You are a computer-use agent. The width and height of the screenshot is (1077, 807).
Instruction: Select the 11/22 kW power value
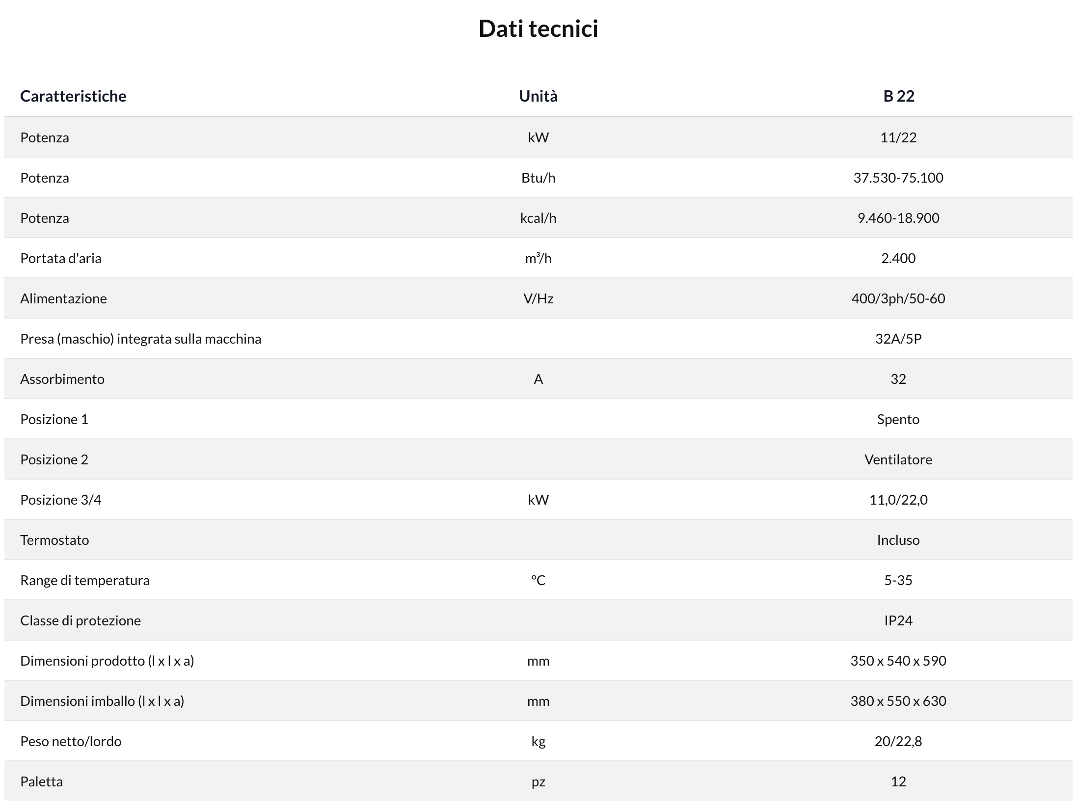click(898, 137)
